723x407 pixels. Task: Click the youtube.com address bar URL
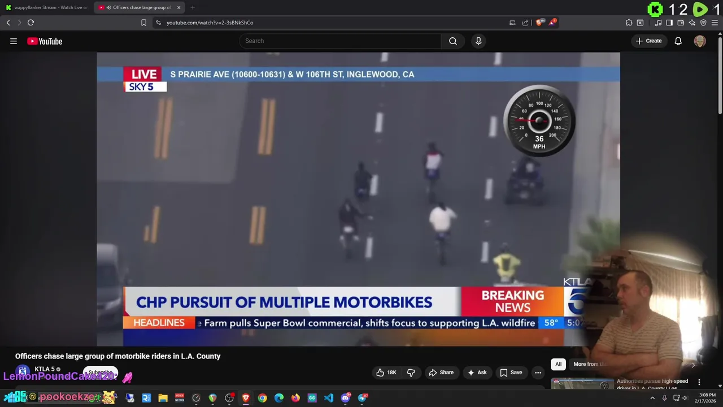(210, 23)
